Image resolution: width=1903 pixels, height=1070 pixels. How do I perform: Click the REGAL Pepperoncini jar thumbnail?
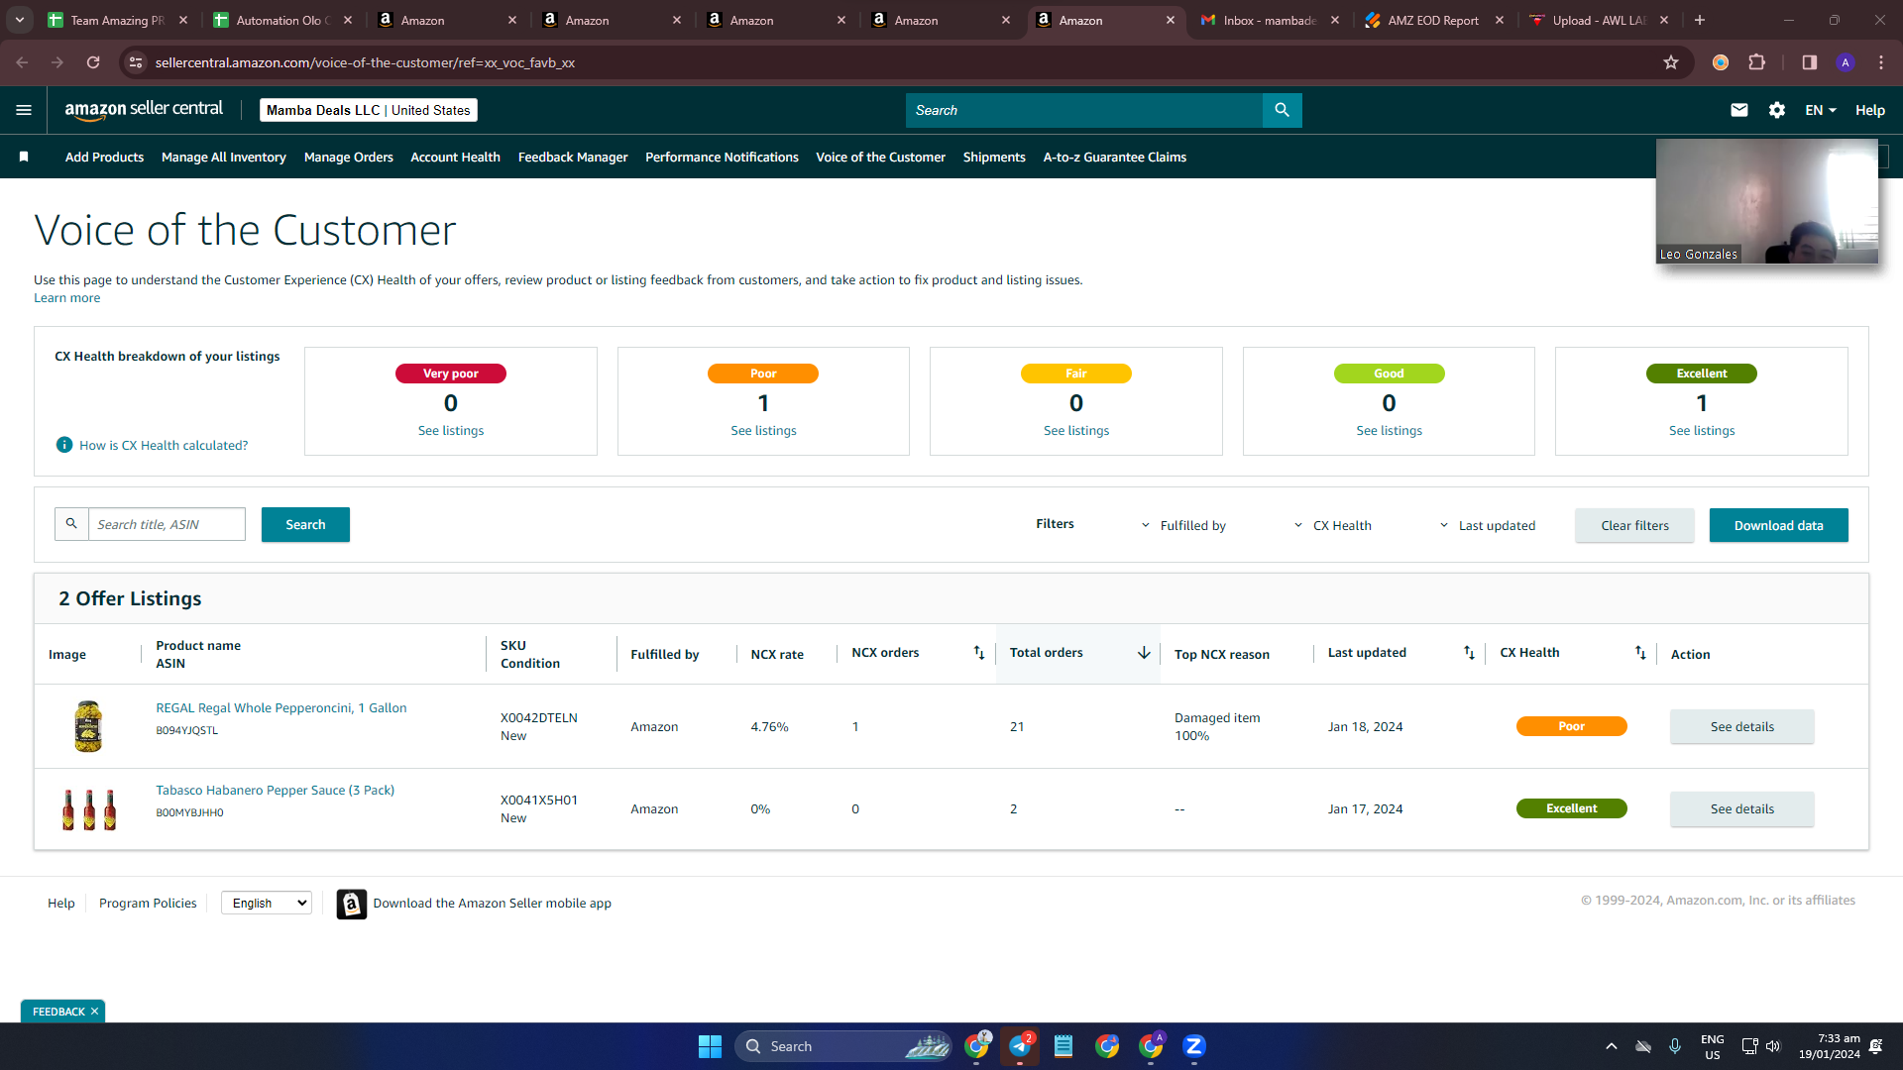88,726
